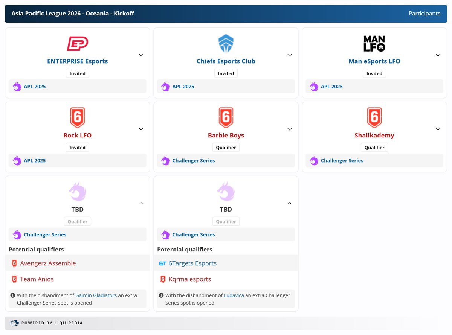Expand the Rock LFO card chevron

[141, 129]
